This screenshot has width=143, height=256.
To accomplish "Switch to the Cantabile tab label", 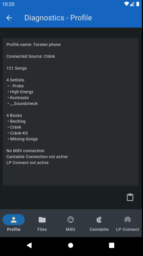I will 99,229.
